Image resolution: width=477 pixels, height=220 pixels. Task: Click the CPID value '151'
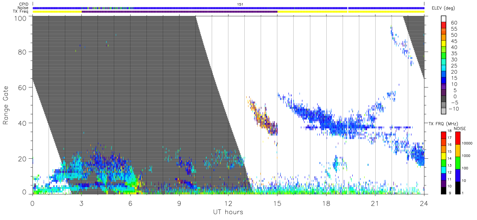coord(240,4)
